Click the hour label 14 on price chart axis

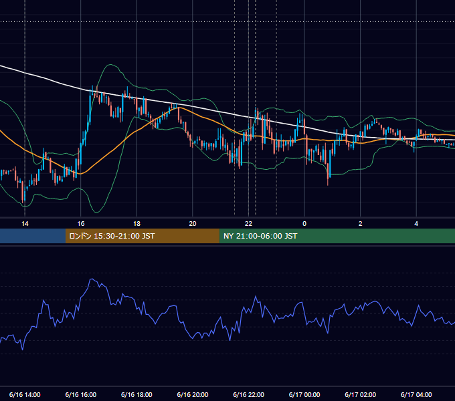25,224
